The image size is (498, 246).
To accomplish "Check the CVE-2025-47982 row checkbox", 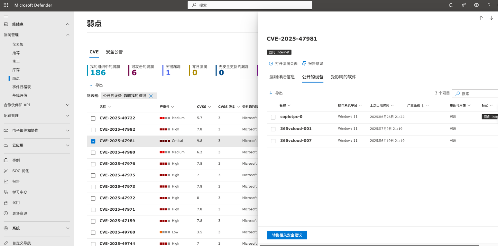I will point(93,130).
